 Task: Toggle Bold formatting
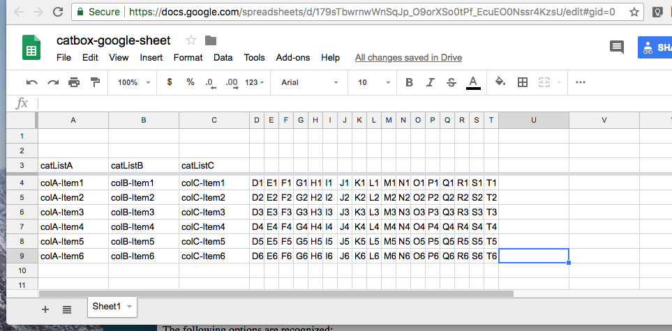(410, 82)
